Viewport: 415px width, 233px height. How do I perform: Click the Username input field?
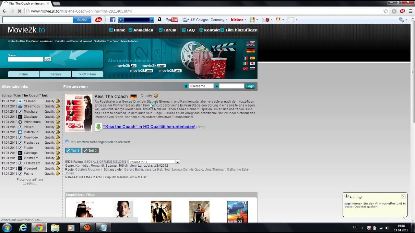[201, 86]
